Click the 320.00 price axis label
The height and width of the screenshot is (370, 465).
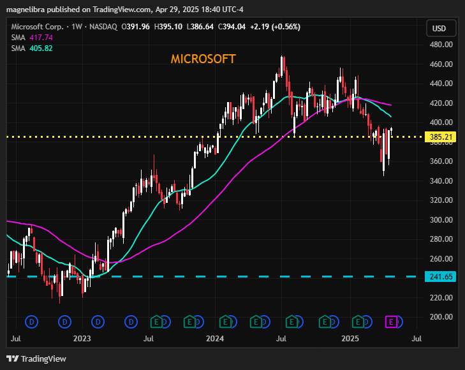(441, 200)
